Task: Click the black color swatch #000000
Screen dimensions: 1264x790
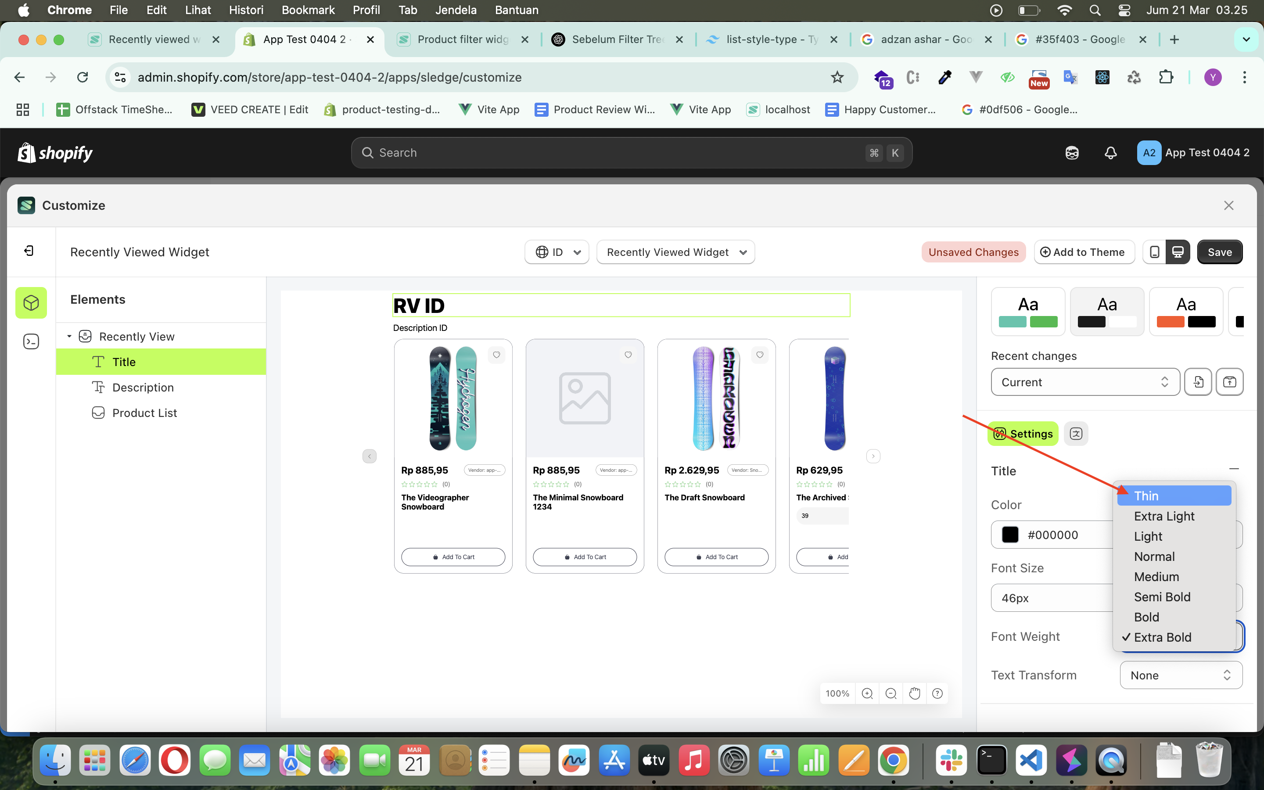Action: 1009,535
